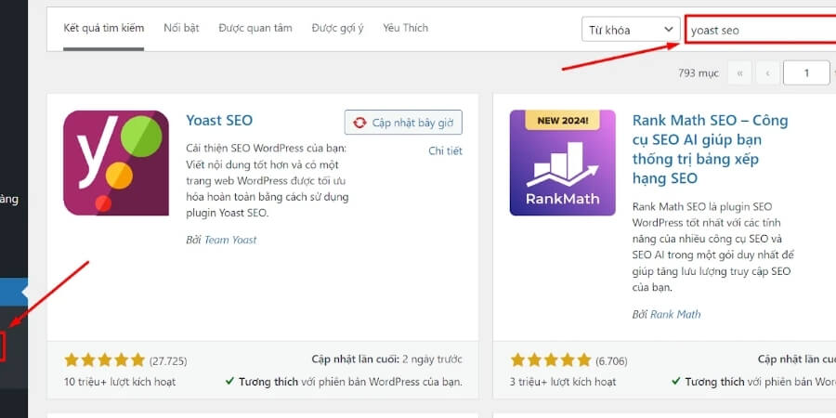
Task: Go to previous page with single-arrow button
Action: click(x=768, y=73)
